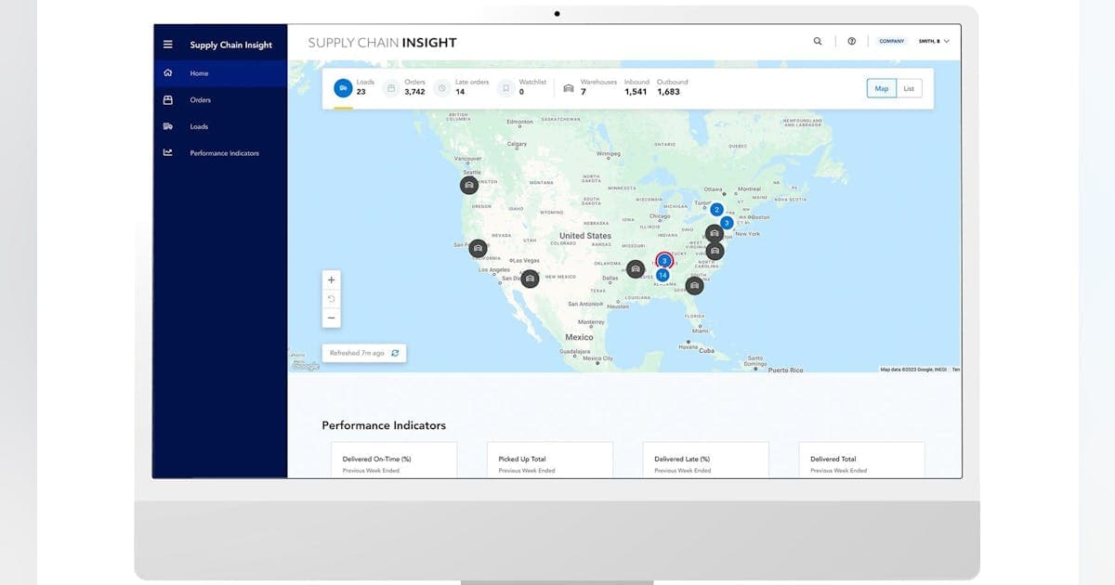Click the Inbound 1,541 value

(636, 92)
